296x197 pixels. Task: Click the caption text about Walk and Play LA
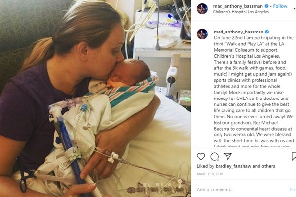click(254, 89)
